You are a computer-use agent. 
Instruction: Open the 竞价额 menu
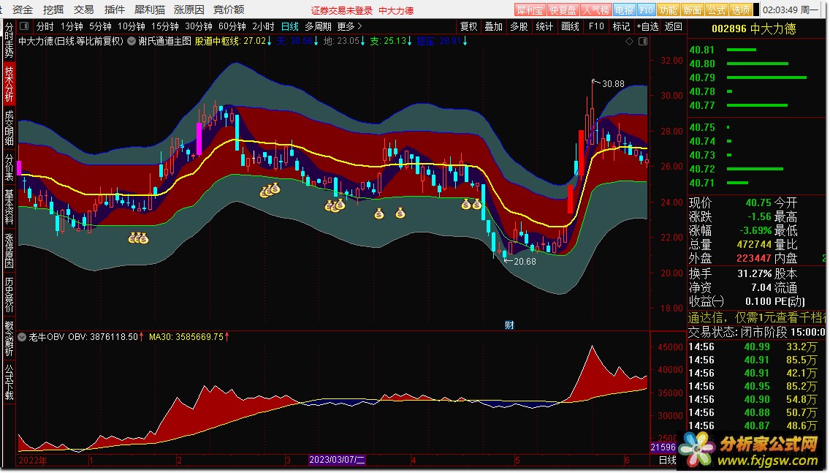(x=229, y=10)
